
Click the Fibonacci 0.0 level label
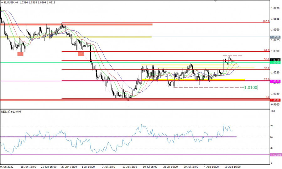coord(268,97)
